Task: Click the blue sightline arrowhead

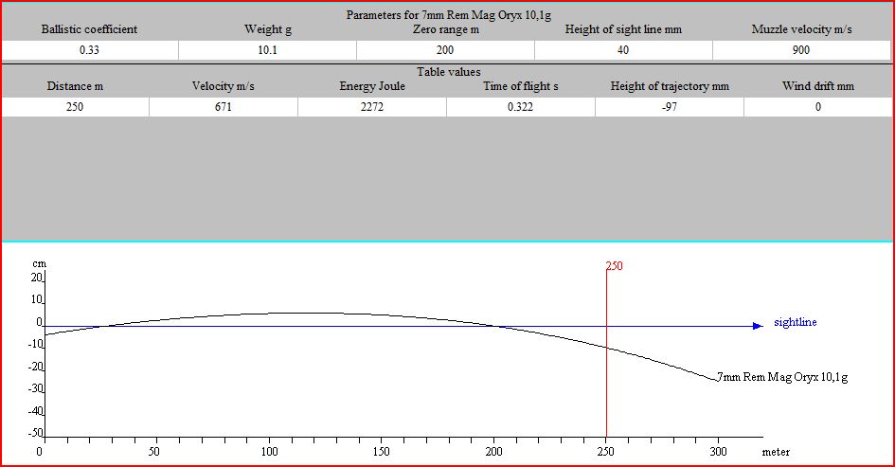Action: [x=757, y=326]
